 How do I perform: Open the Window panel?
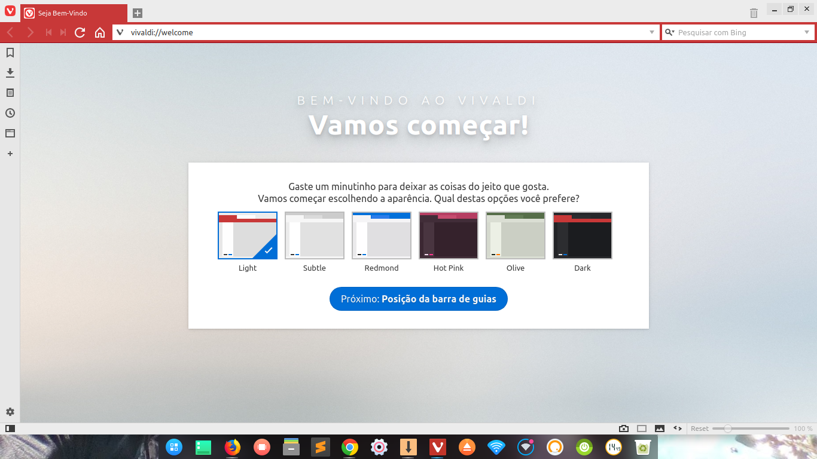click(10, 133)
